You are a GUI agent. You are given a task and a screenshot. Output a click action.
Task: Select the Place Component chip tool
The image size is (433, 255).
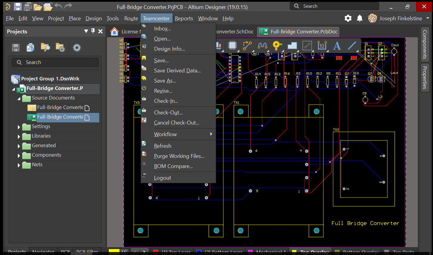pos(232,46)
